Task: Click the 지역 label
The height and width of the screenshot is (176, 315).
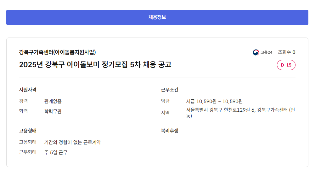Action: click(x=165, y=113)
